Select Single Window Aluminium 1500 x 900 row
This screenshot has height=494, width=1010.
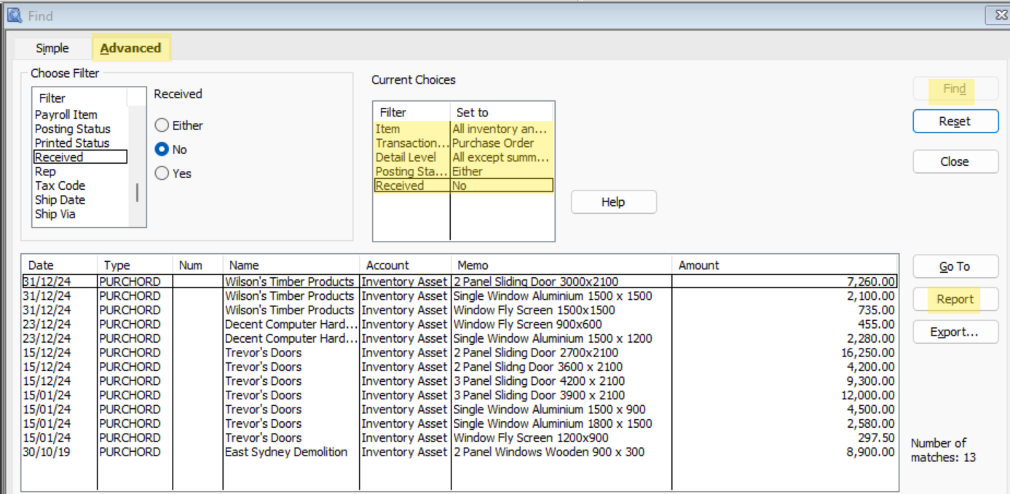pos(459,410)
